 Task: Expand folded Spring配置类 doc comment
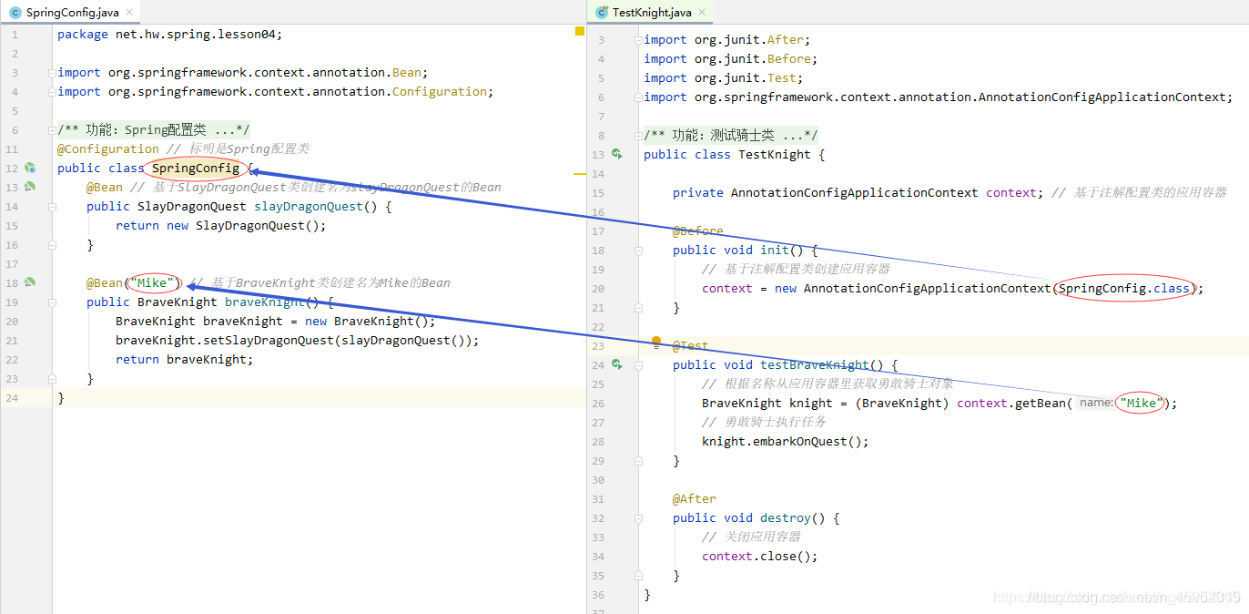[x=52, y=130]
